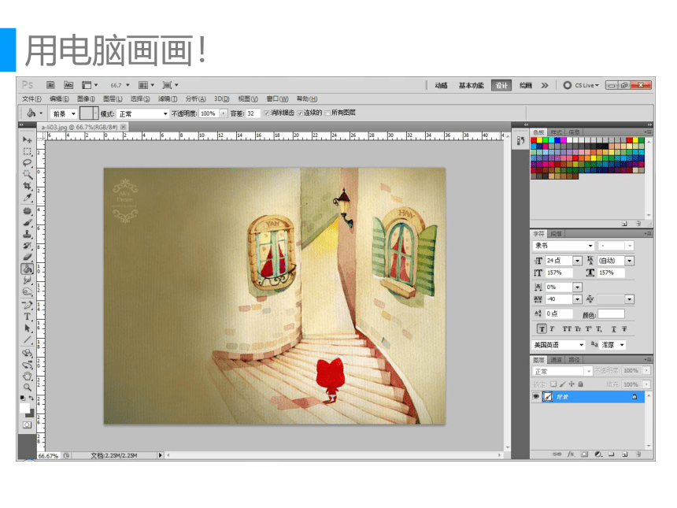Screen dimensions: 677x508
Task: Delete layer using trash icon
Action: [x=638, y=454]
